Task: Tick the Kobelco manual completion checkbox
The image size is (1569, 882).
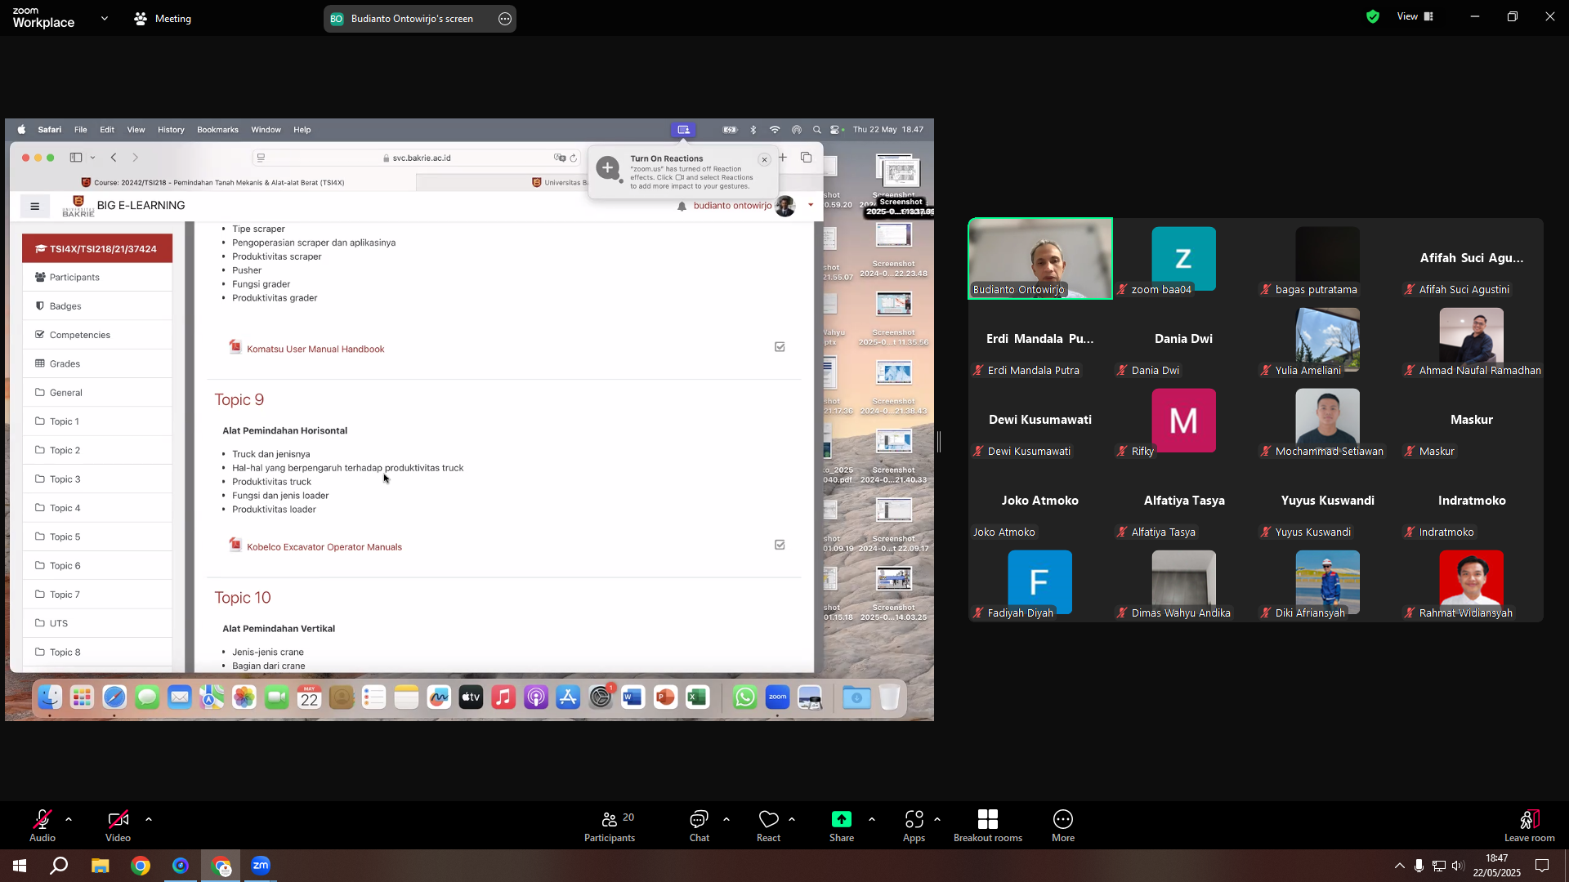Action: pos(780,545)
